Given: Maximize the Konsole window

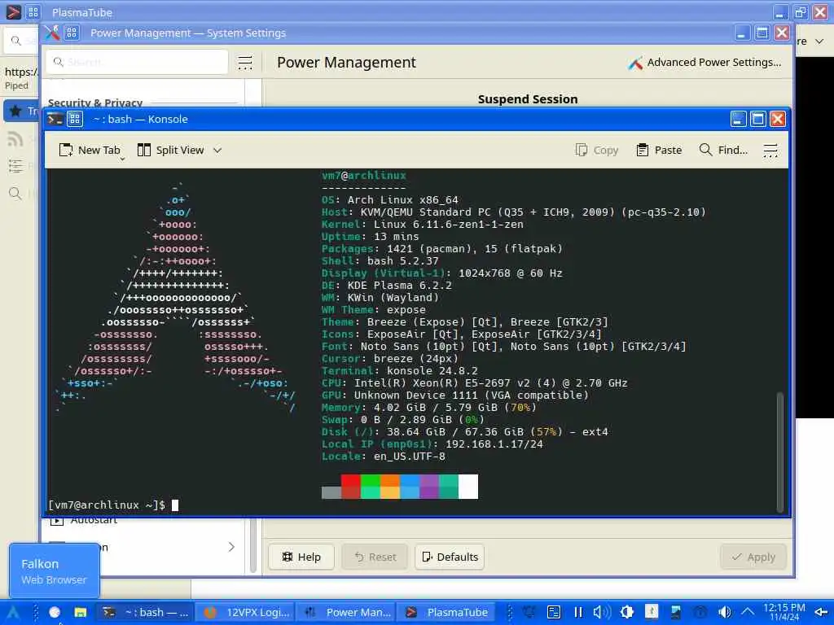Looking at the screenshot, I should tap(758, 119).
